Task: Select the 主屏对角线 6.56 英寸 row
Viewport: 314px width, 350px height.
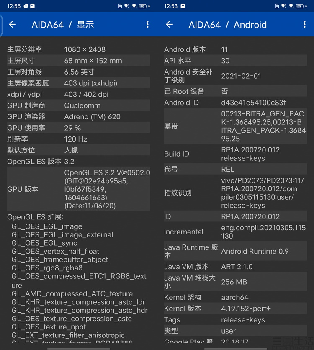Action: coord(79,72)
